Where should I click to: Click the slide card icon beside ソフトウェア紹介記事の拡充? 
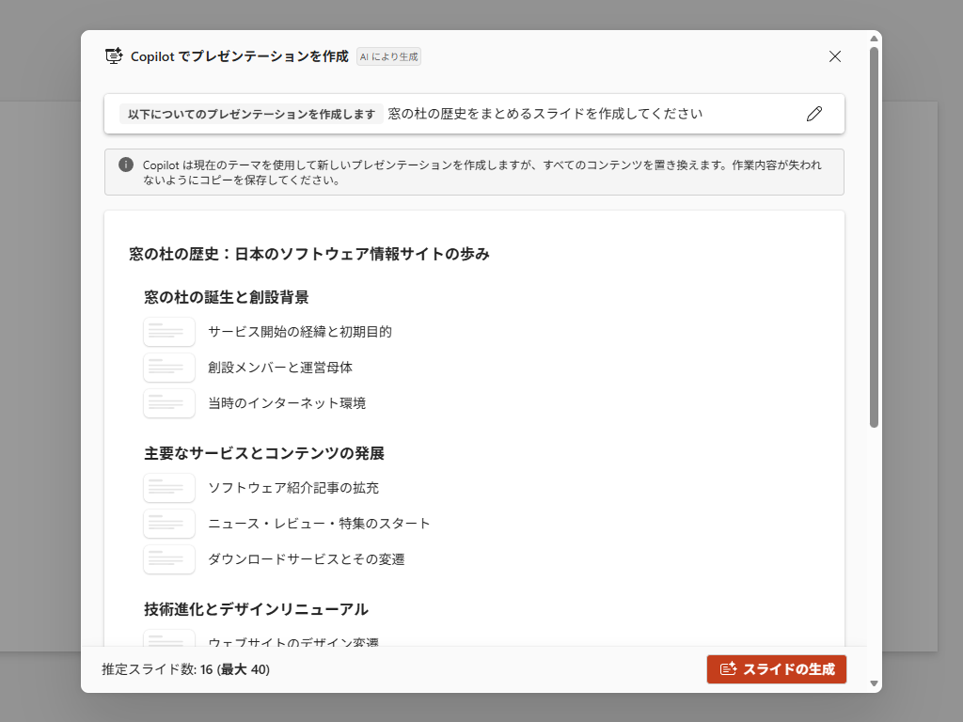[x=169, y=487]
